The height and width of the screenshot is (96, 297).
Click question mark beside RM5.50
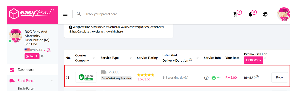pos(257,77)
